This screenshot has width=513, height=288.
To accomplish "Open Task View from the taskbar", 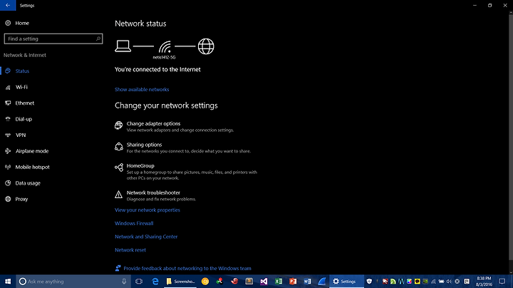I will click(139, 282).
